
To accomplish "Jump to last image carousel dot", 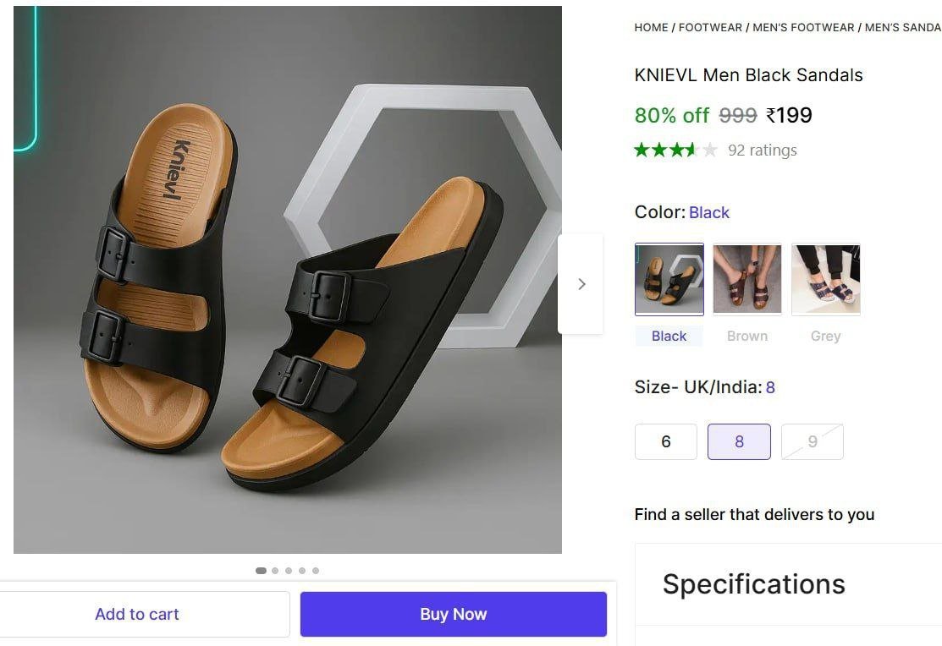I will [x=316, y=571].
